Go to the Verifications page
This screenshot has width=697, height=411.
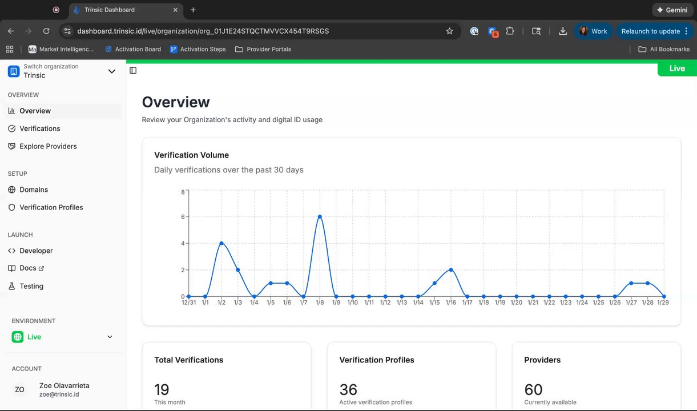tap(39, 128)
